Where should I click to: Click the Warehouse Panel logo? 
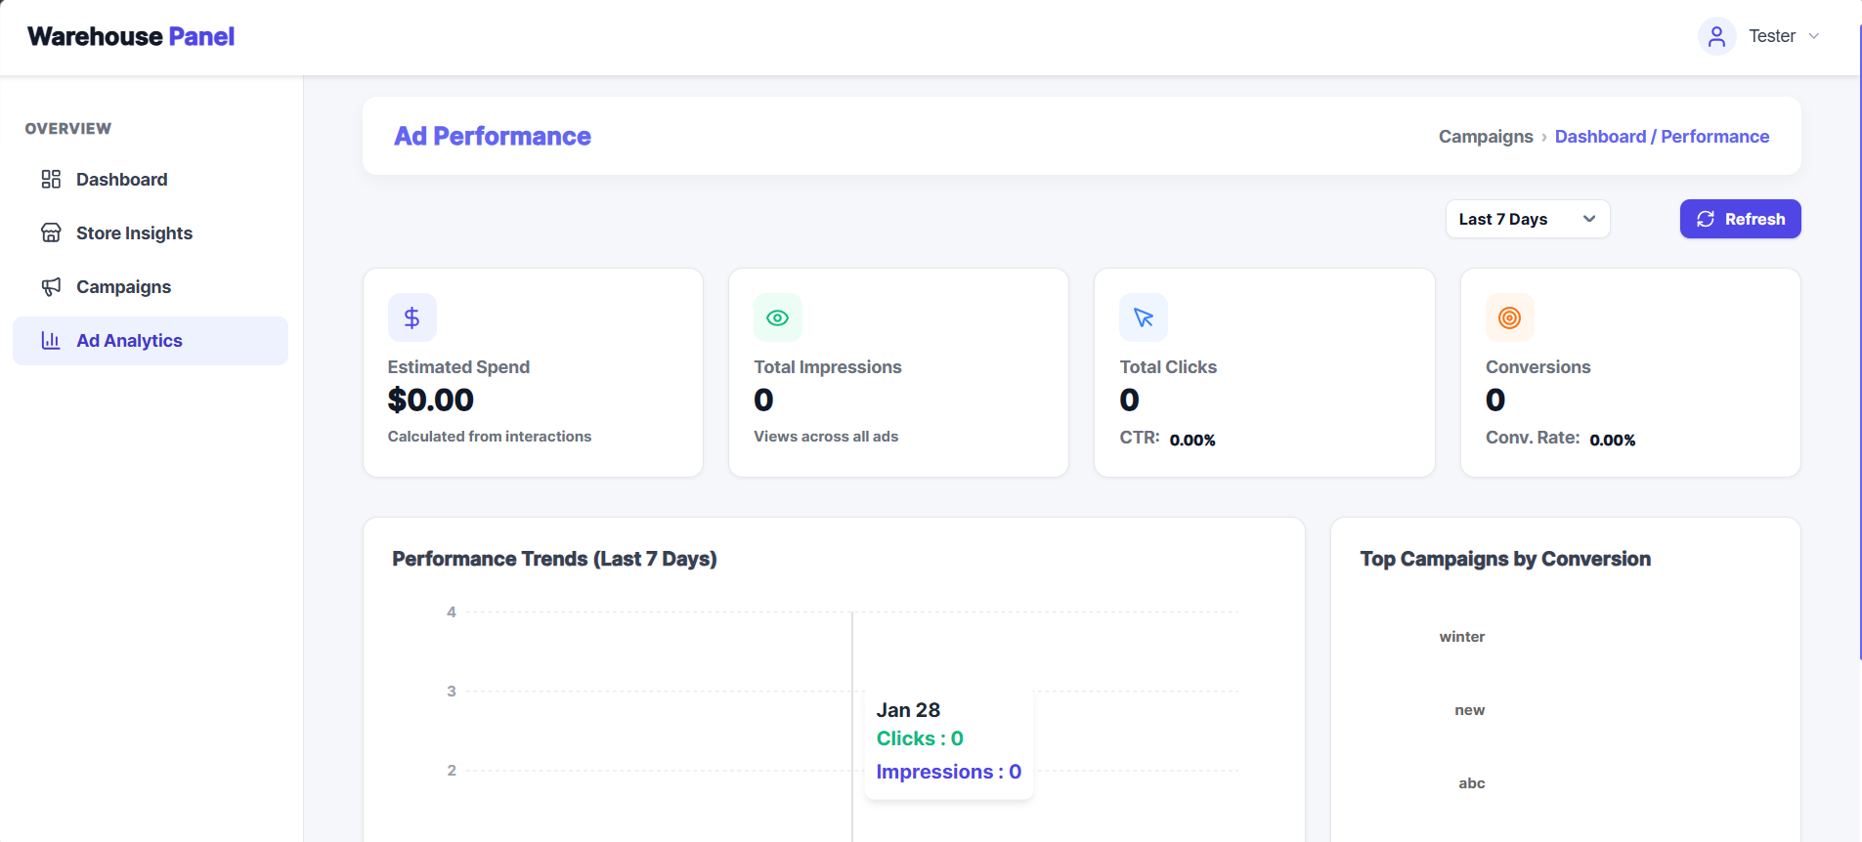131,36
